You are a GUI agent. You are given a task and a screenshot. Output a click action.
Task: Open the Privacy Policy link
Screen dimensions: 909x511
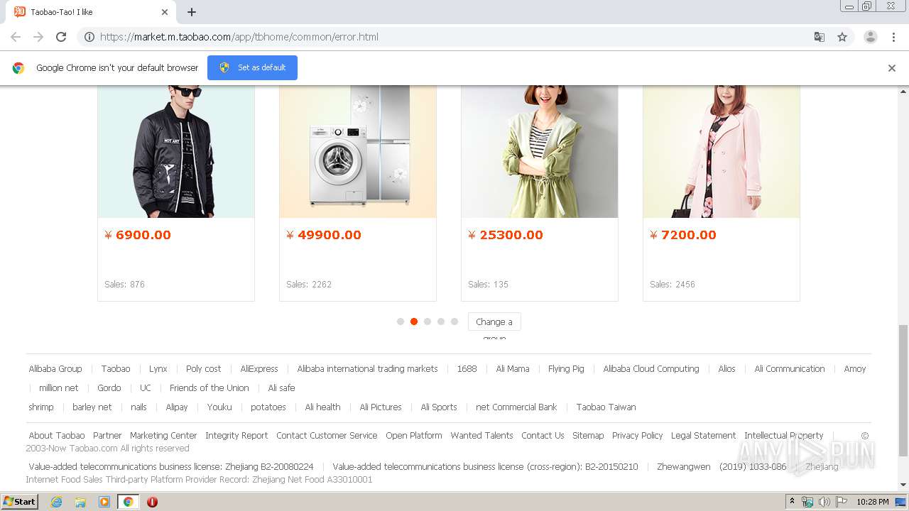point(637,436)
